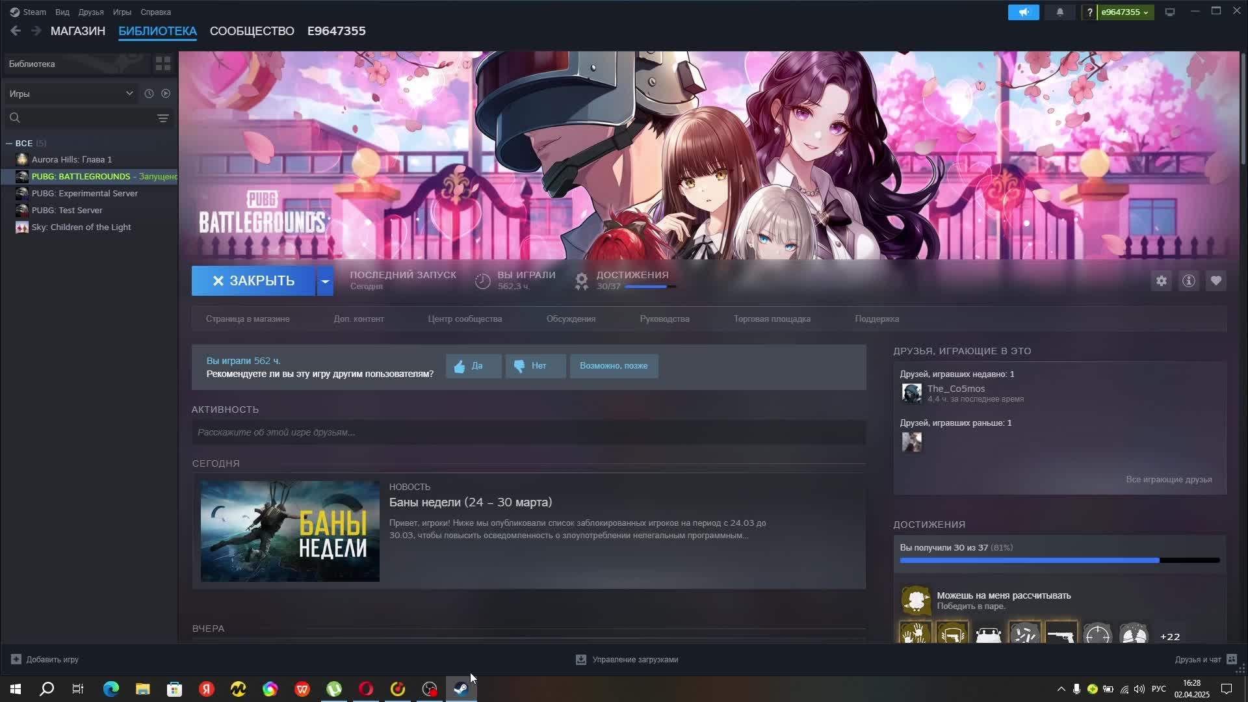The image size is (1248, 702).
Task: Show game information icon
Action: pos(1189,281)
